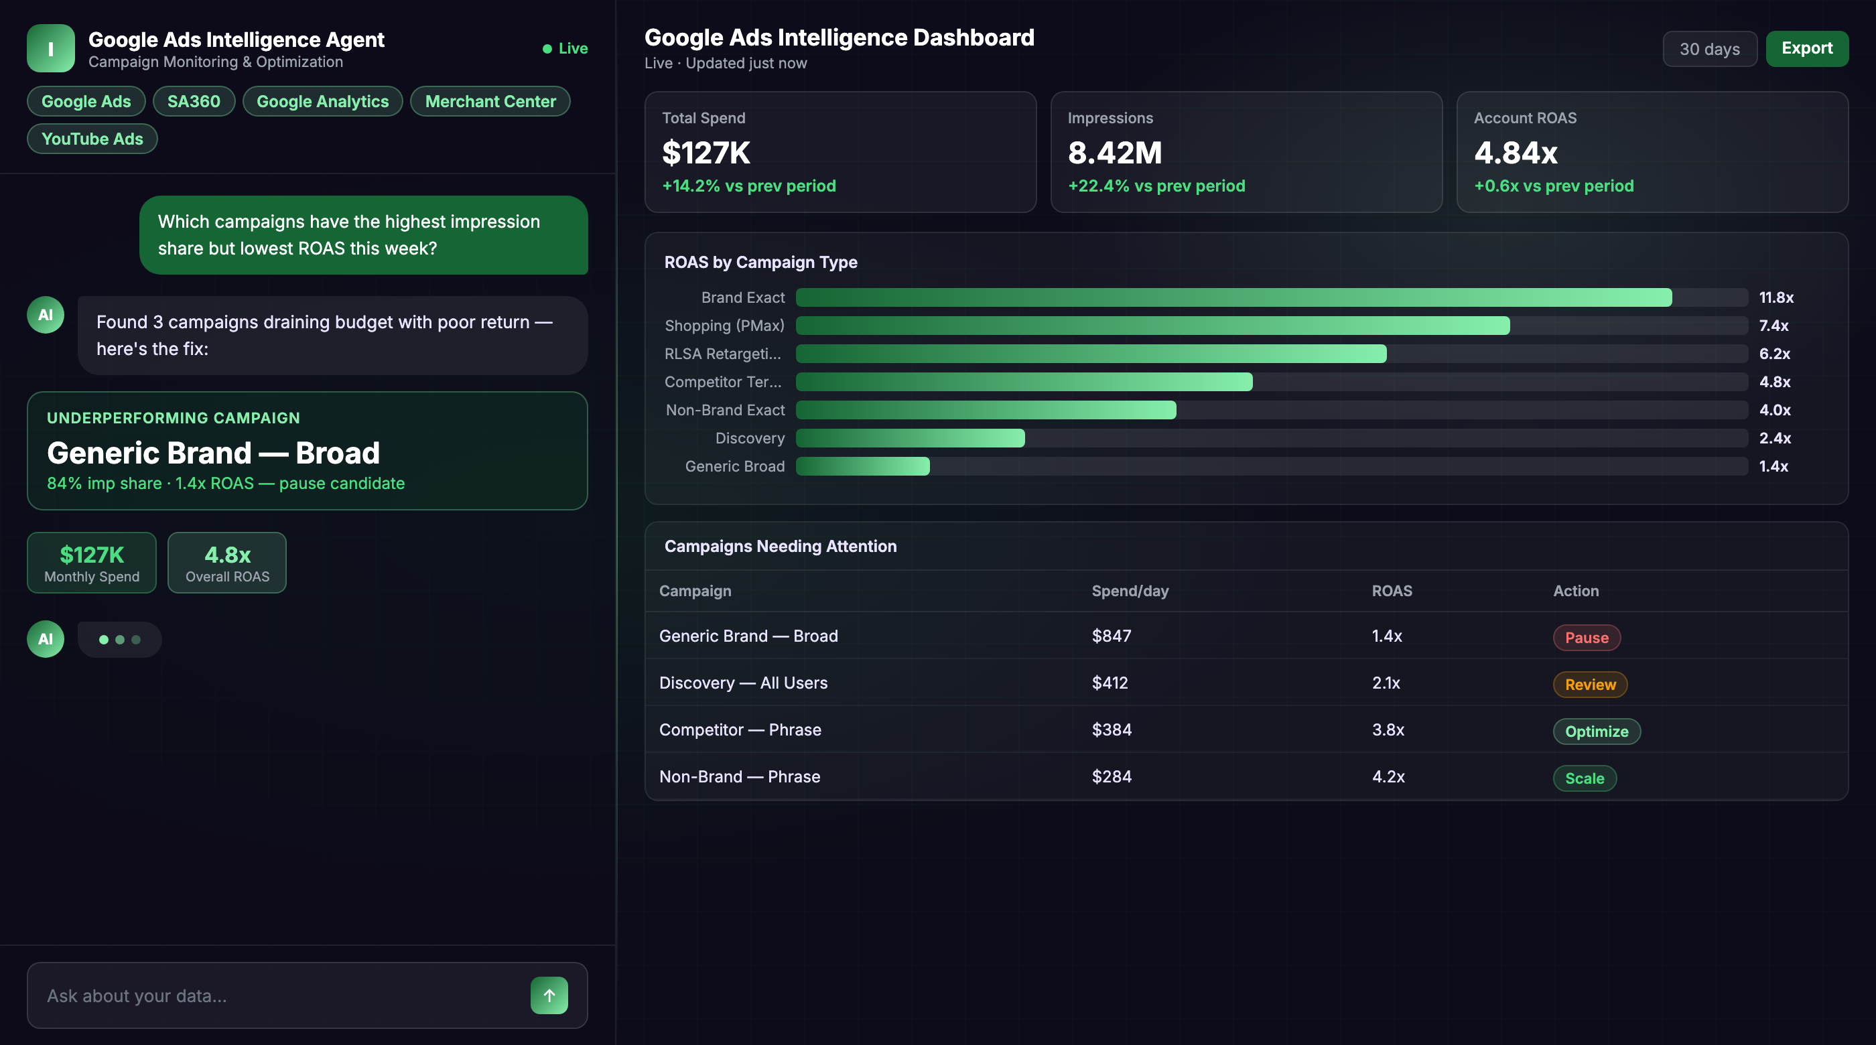Click the Optimize action for Competitor — Phrase
This screenshot has width=1876, height=1045.
click(x=1597, y=731)
